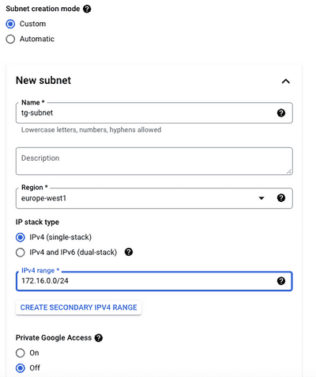Open help for Subnet creation mode
The width and height of the screenshot is (316, 377).
87,9
